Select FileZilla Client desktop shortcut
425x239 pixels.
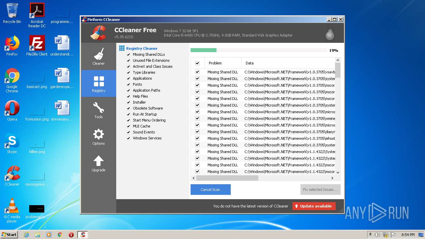click(37, 46)
